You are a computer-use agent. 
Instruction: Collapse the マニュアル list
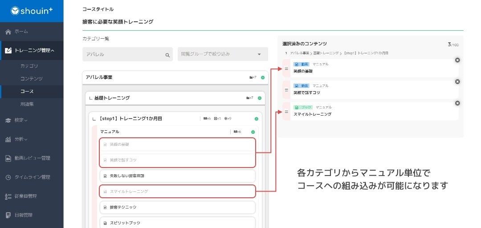253,132
